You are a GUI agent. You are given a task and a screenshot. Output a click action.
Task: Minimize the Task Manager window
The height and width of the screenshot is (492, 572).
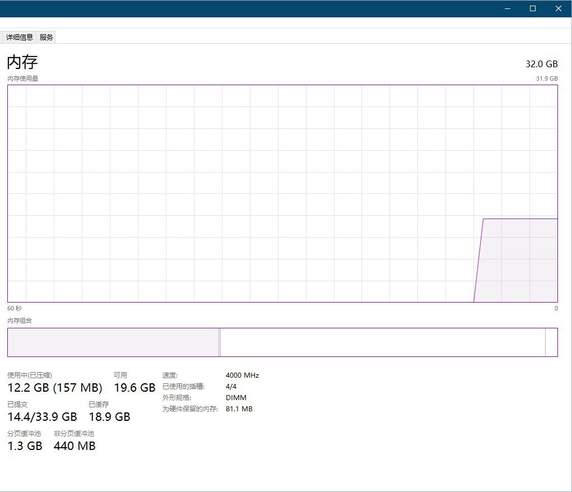(508, 8)
